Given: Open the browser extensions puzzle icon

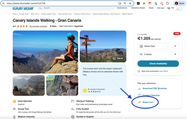Looking at the screenshot, I should pyautogui.click(x=167, y=3).
